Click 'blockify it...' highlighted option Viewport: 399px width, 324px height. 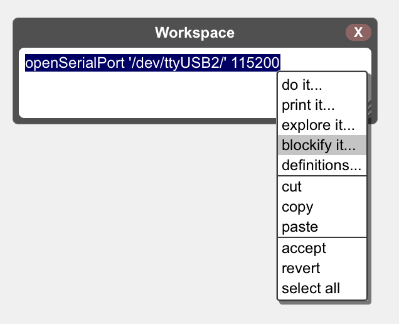(x=322, y=145)
